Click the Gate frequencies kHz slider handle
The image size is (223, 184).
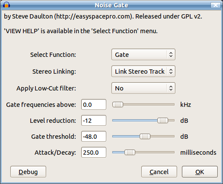tap(118, 105)
